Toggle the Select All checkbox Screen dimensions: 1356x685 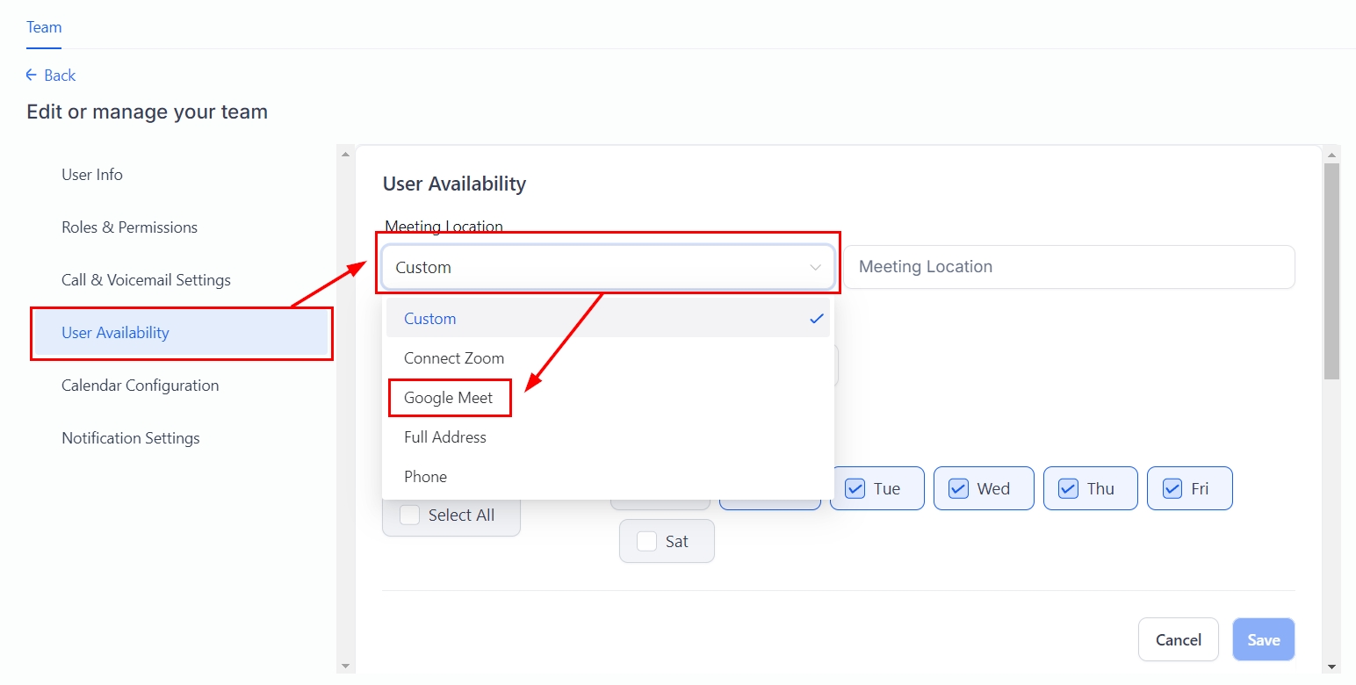[410, 516]
